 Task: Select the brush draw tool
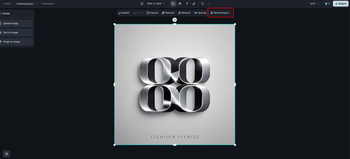[194, 4]
